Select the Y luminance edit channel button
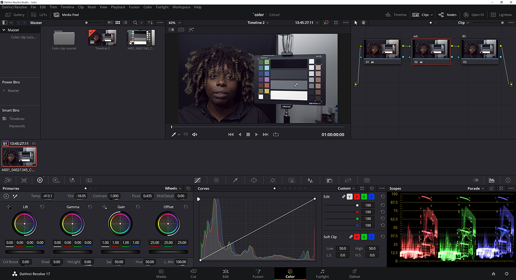 (x=350, y=197)
